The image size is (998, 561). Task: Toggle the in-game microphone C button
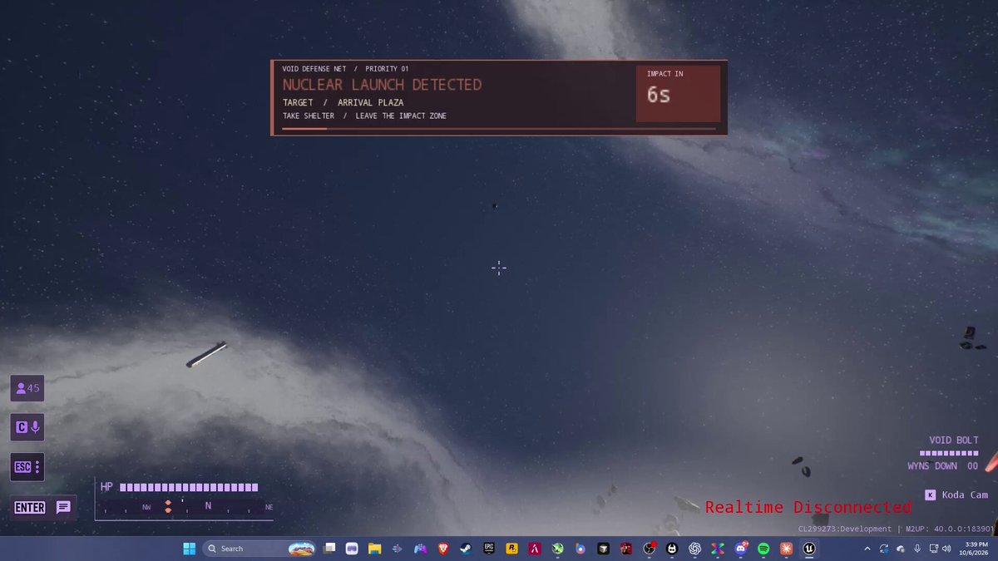27,427
